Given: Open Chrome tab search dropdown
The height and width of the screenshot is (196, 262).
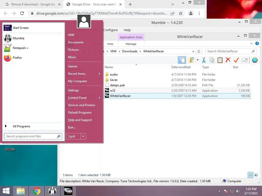Looking at the screenshot, I should pyautogui.click(x=173, y=4).
